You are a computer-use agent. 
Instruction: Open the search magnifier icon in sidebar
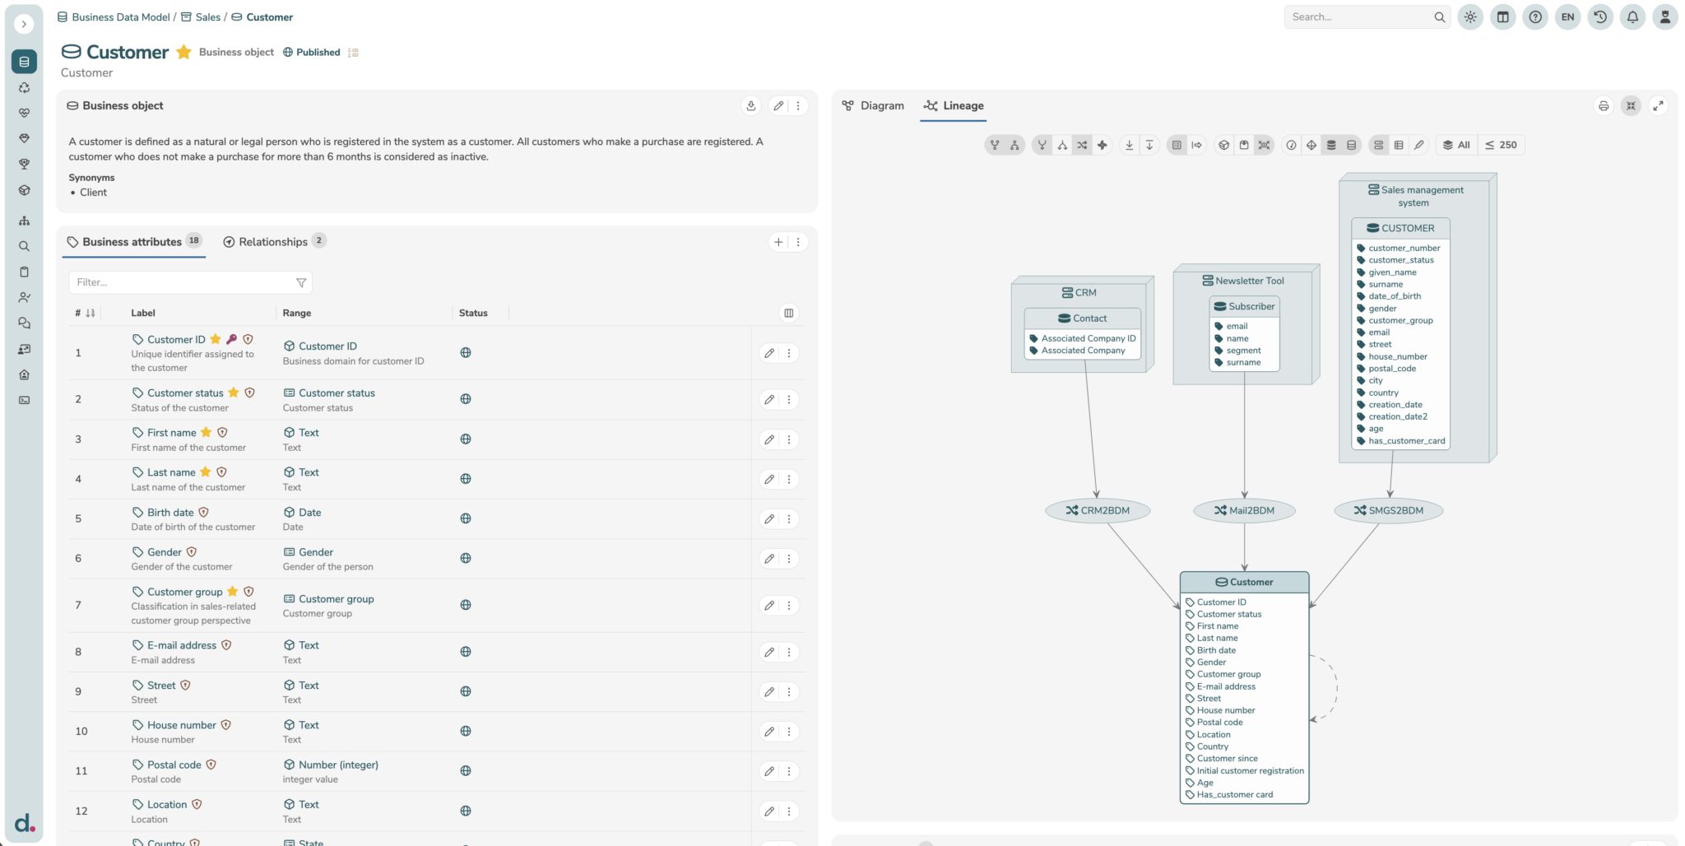[x=24, y=247]
